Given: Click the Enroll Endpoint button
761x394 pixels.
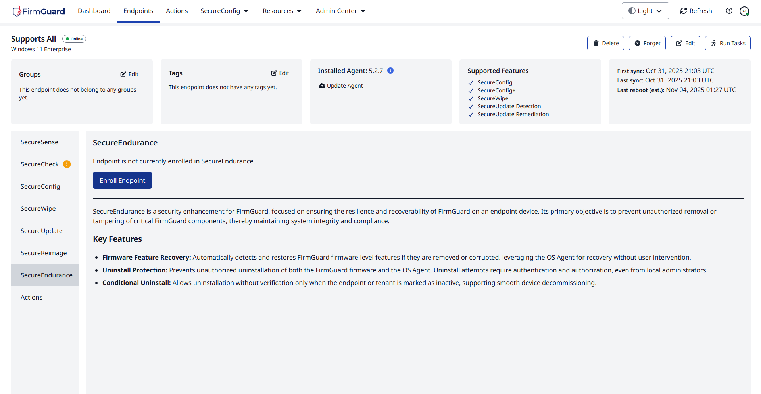Looking at the screenshot, I should click(x=122, y=180).
